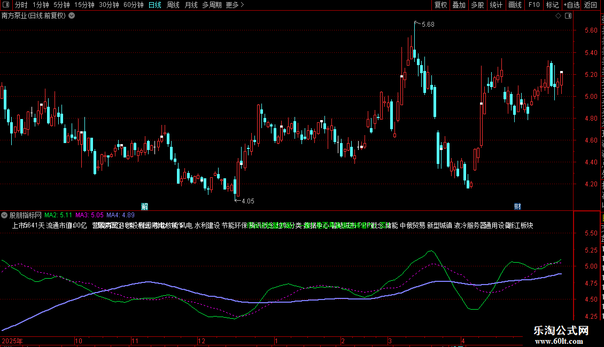Open the 画线 drawing tools
The width and height of the screenshot is (604, 347).
pos(515,5)
